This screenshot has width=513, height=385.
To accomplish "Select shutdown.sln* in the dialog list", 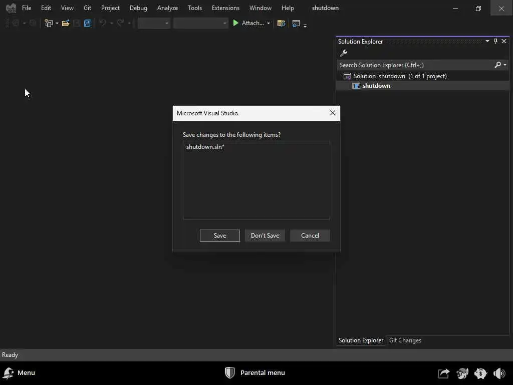I will 205,147.
